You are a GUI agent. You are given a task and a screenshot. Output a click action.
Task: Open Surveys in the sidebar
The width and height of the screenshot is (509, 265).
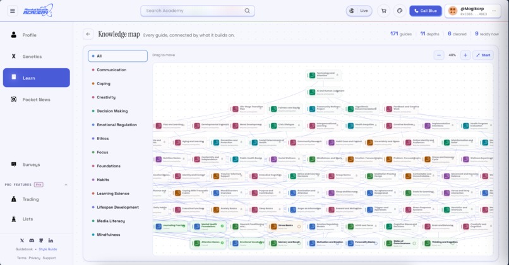pyautogui.click(x=37, y=165)
